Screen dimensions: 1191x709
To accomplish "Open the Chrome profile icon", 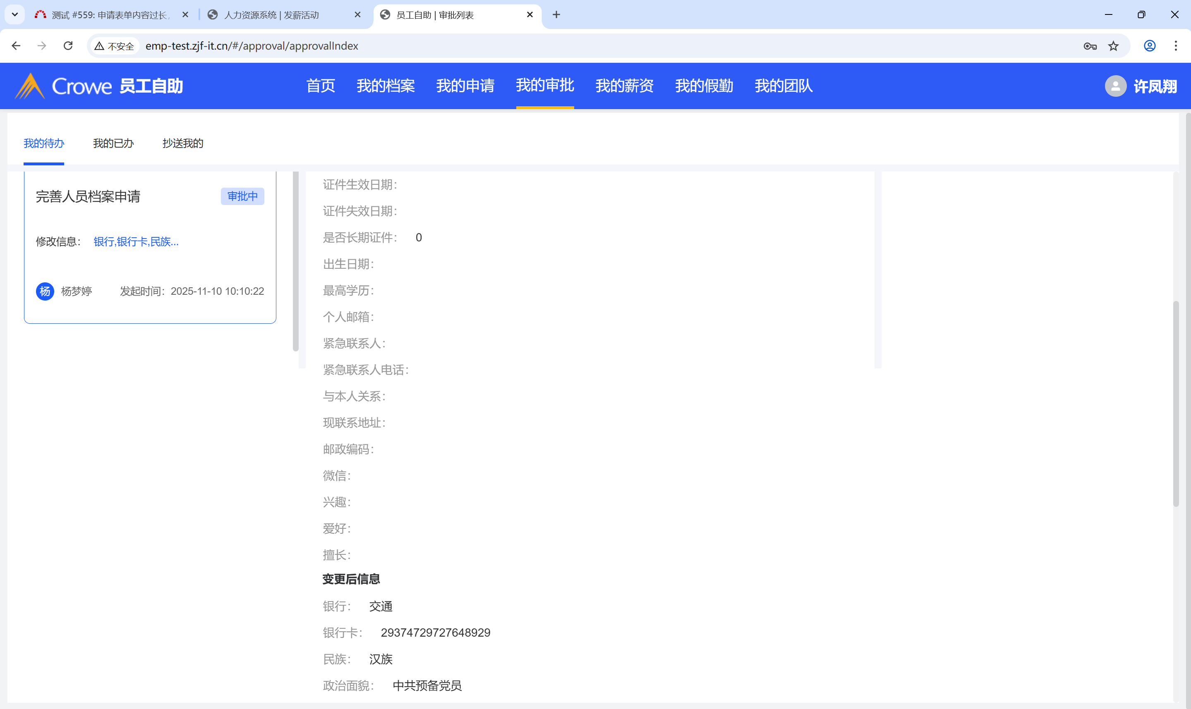I will [1149, 46].
